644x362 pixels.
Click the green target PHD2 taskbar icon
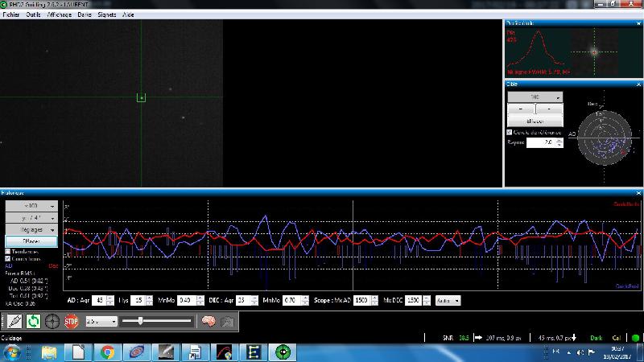[283, 352]
